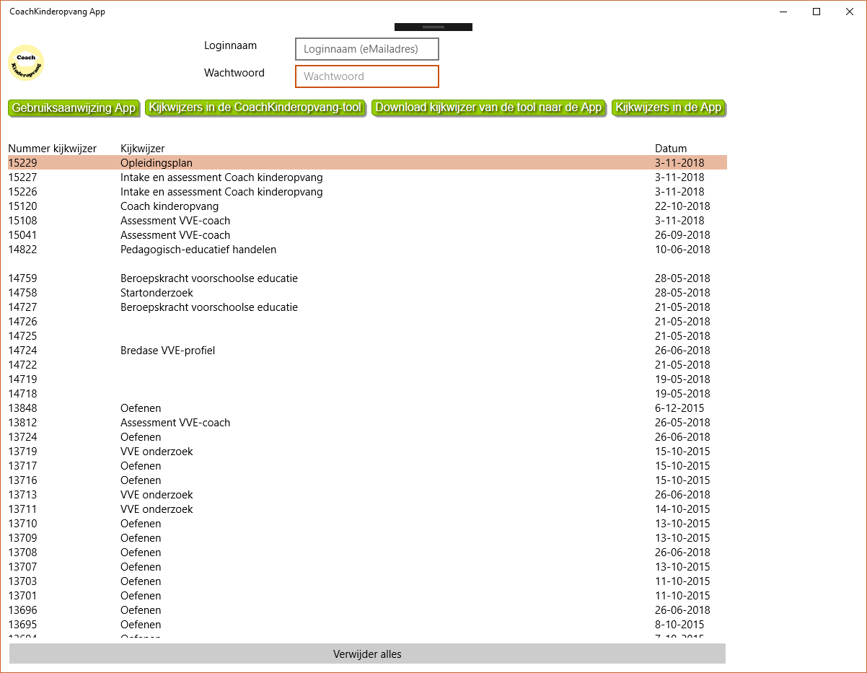Select kijkwijzer number 14718

(x=367, y=394)
